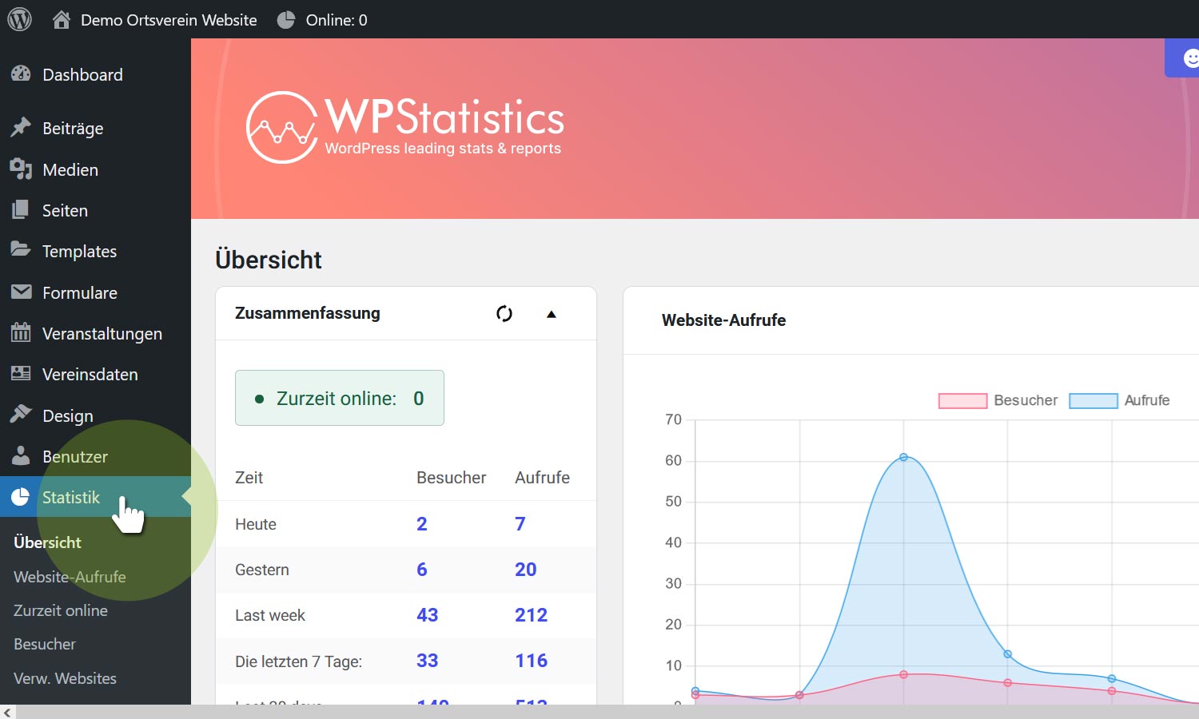The image size is (1199, 719).
Task: Open the Zurzeit online submenu item
Action: point(61,610)
